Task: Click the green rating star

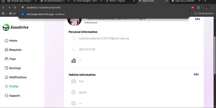Action: pyautogui.click(x=87, y=23)
